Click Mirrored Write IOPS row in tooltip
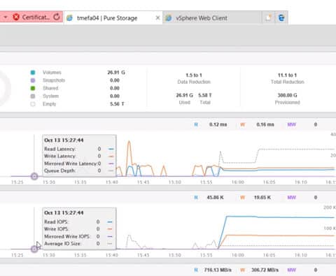336x276 pixels. coord(78,236)
